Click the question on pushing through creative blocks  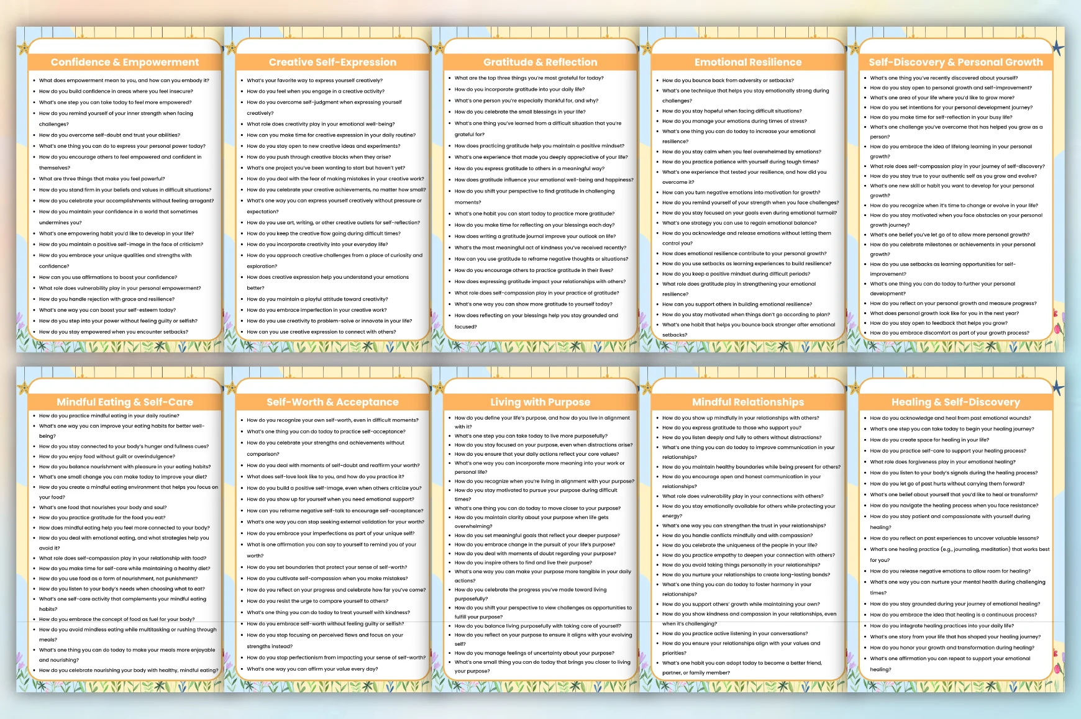pyautogui.click(x=319, y=157)
